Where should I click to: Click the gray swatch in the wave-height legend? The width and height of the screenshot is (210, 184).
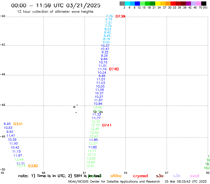(x=122, y=3)
